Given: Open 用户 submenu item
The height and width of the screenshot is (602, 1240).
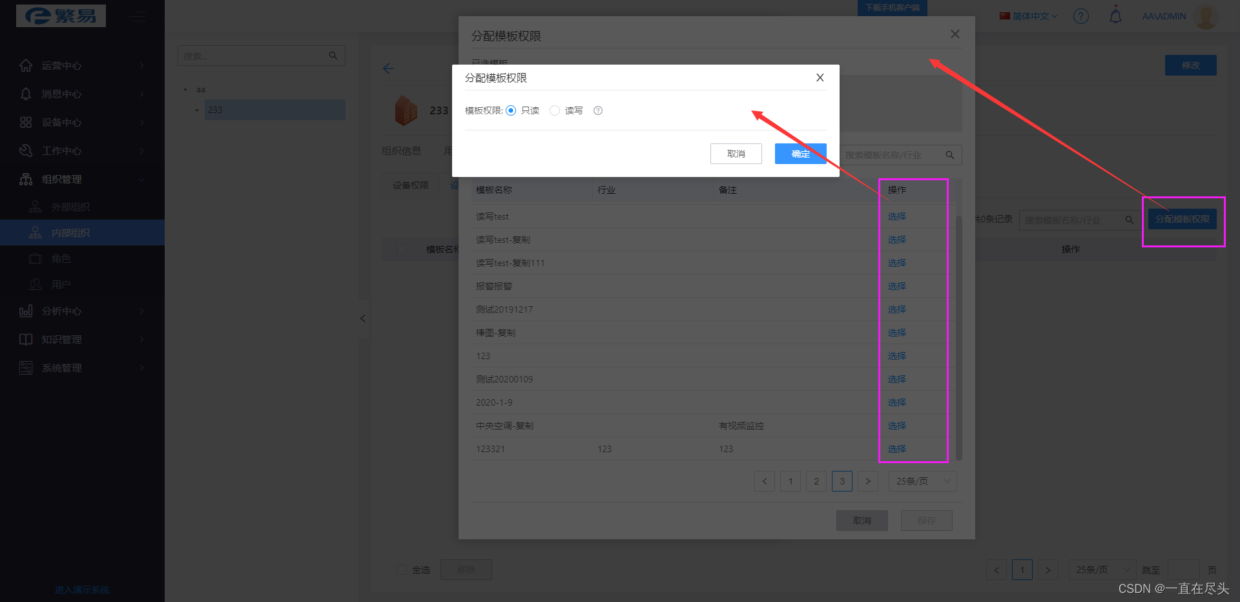Looking at the screenshot, I should pyautogui.click(x=82, y=284).
